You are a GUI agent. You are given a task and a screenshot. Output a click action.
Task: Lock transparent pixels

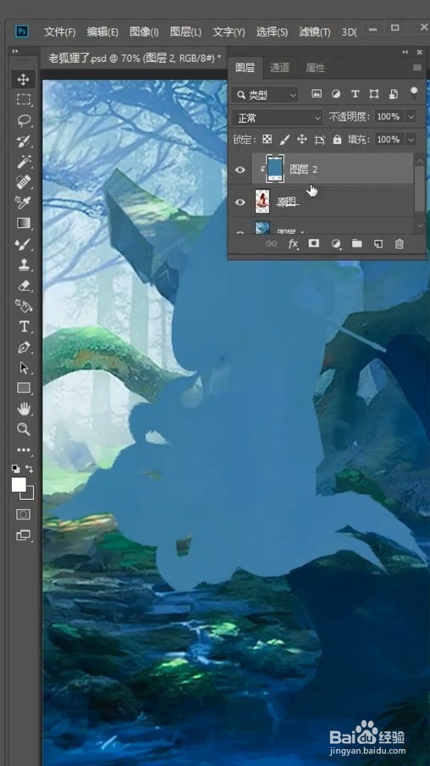coord(267,140)
